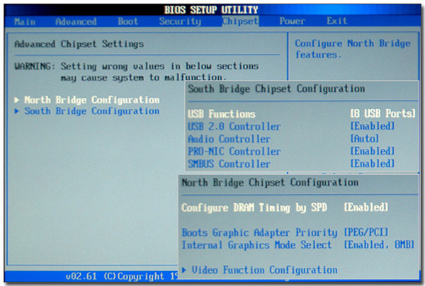Change Audio Controller Auto setting
The image size is (425, 286).
[365, 139]
